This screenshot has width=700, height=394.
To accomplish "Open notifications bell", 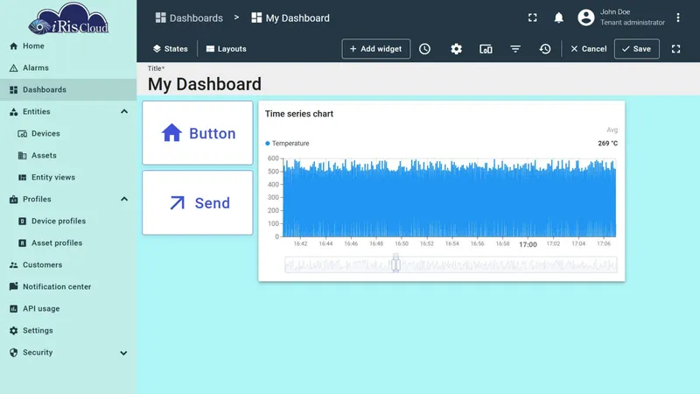I will coord(558,18).
